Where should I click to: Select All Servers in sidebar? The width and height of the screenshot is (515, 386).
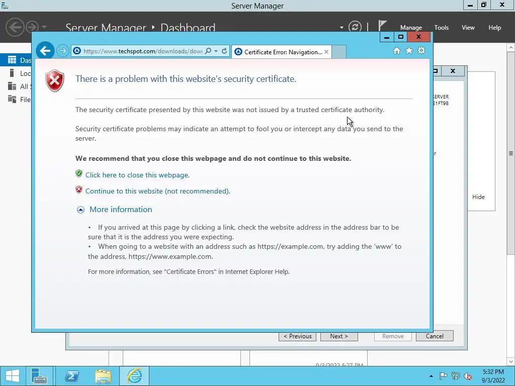(x=16, y=86)
